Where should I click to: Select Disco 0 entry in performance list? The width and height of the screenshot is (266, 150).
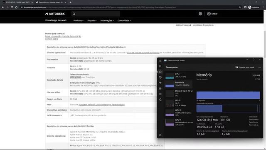pyautogui.click(x=179, y=93)
